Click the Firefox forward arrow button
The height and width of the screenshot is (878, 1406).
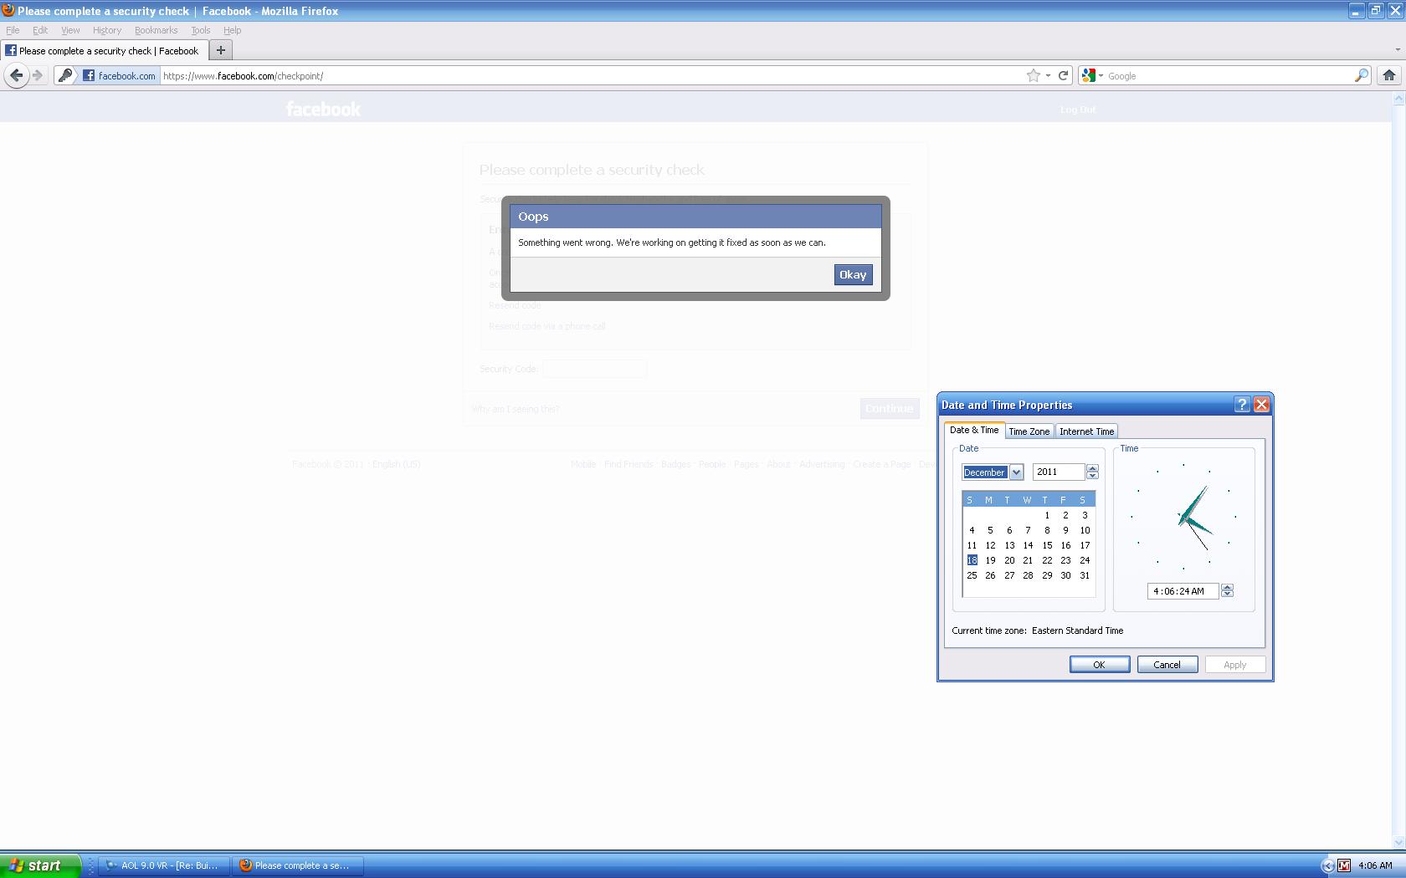(x=38, y=75)
